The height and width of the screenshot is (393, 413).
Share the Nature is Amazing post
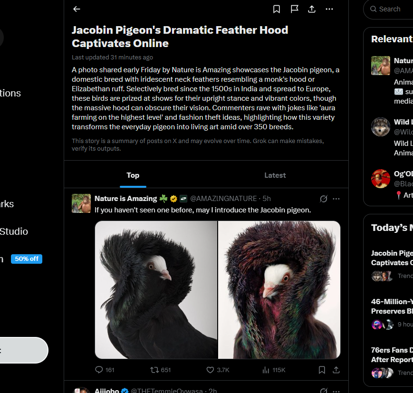(336, 370)
